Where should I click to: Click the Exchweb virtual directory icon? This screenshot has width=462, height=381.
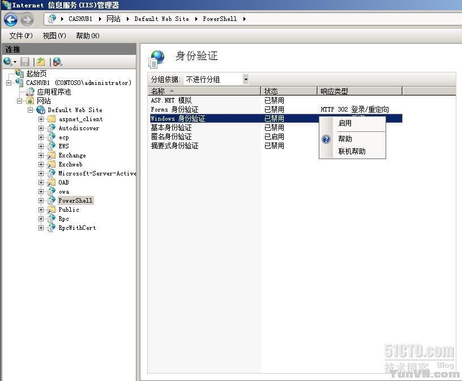(x=52, y=164)
